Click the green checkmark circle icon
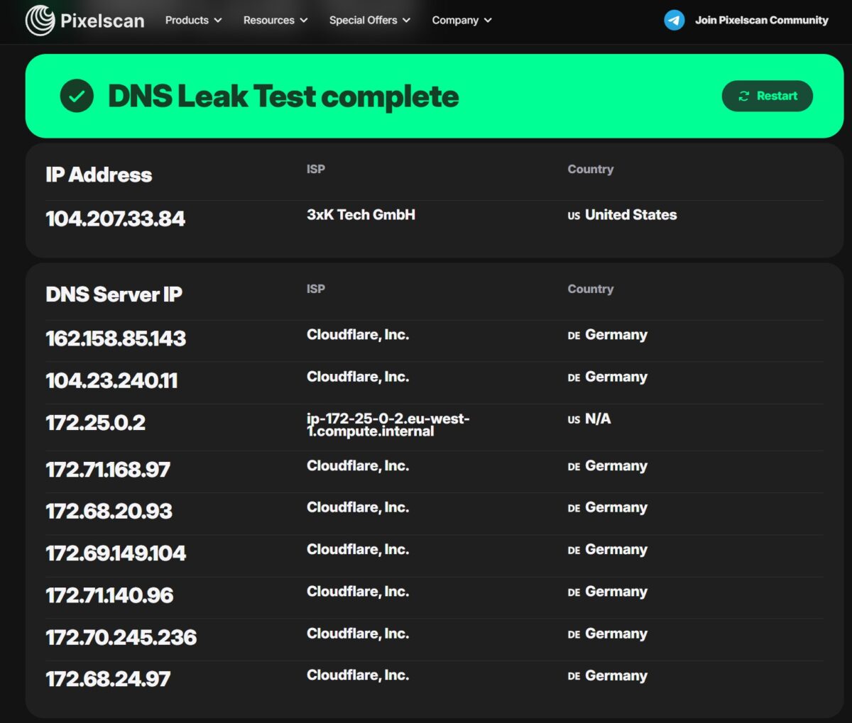Screen dimensions: 852x723 (x=77, y=96)
